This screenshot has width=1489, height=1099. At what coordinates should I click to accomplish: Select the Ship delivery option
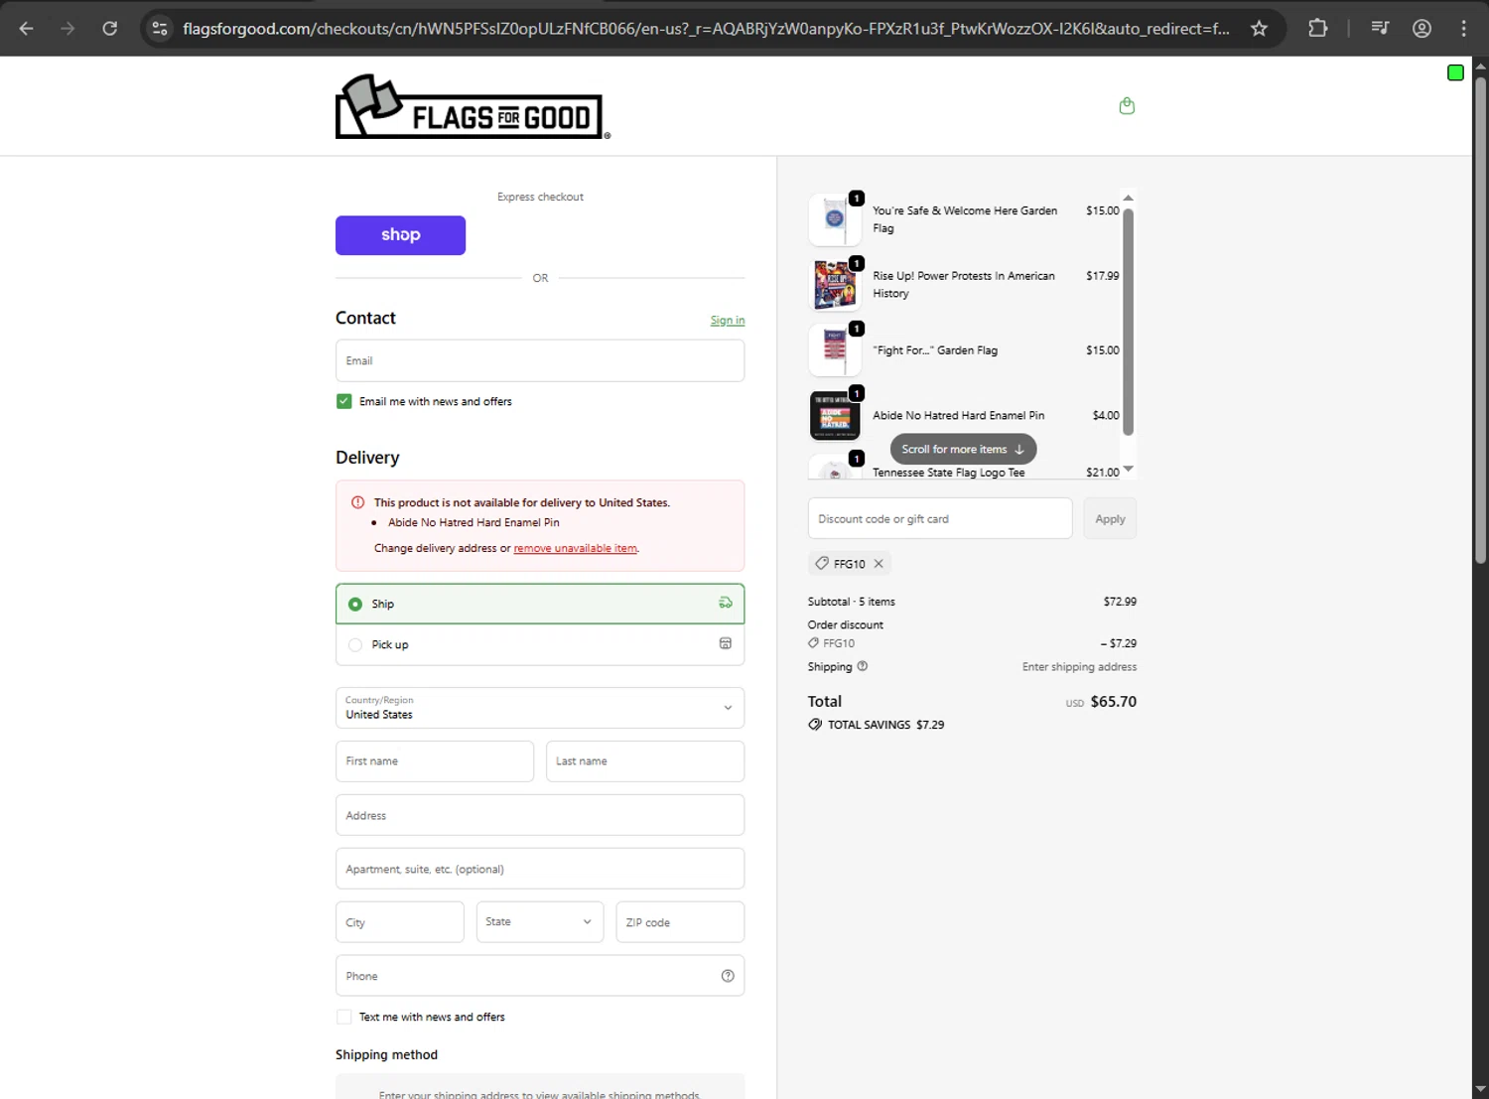click(x=540, y=604)
